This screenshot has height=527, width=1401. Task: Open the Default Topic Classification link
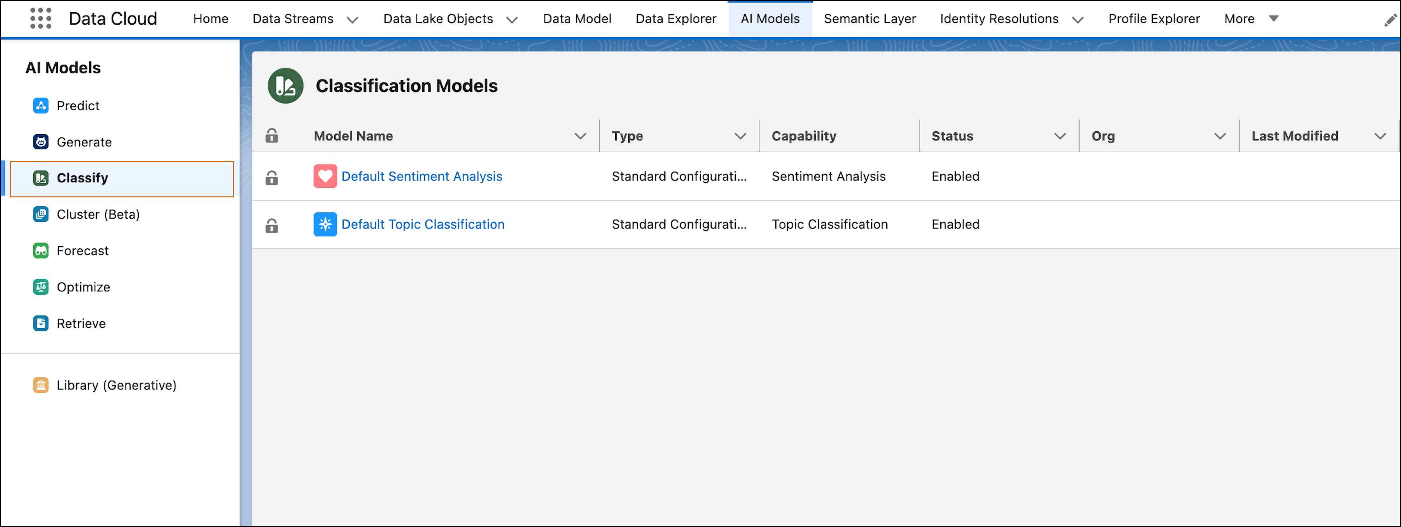click(x=422, y=224)
